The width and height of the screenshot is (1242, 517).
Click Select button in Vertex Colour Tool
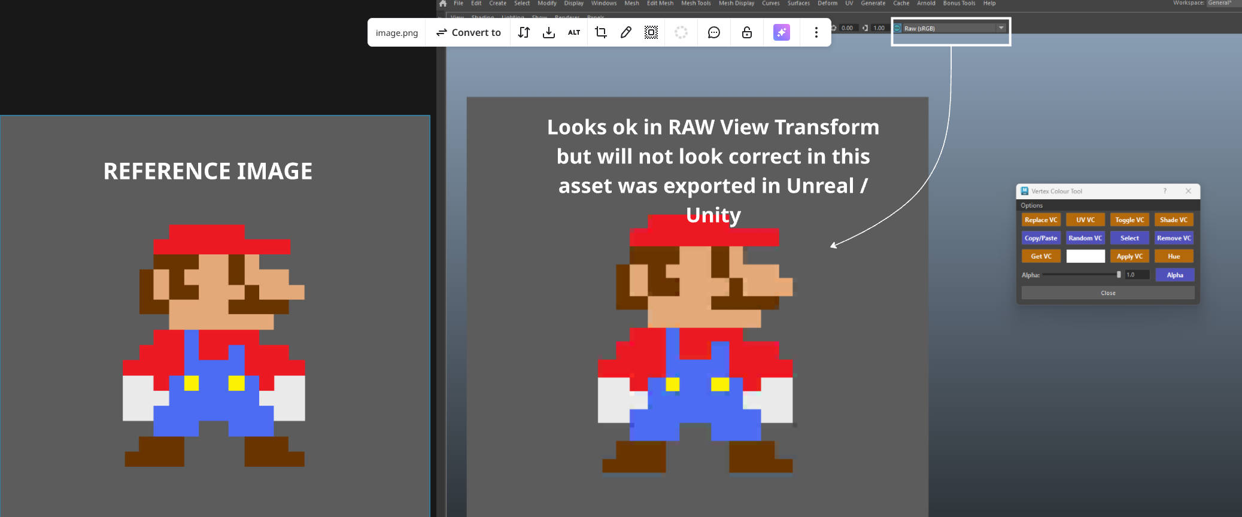click(x=1129, y=238)
